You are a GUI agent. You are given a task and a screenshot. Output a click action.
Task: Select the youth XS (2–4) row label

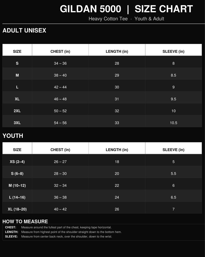[17, 161]
